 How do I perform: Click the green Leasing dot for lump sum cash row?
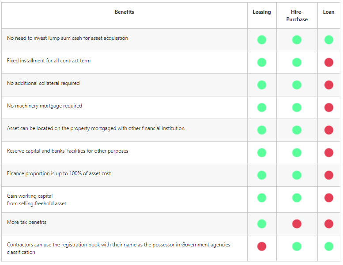262,40
